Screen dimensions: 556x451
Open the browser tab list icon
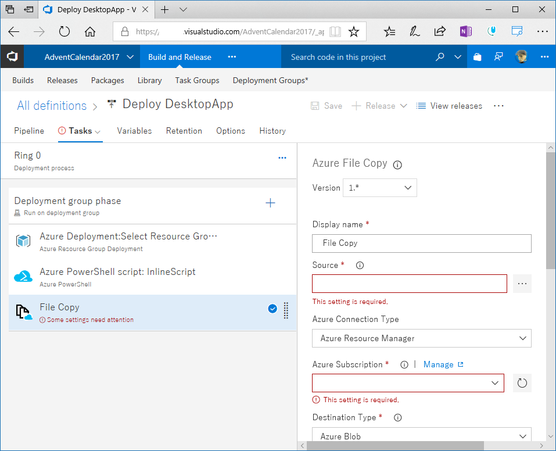point(10,9)
